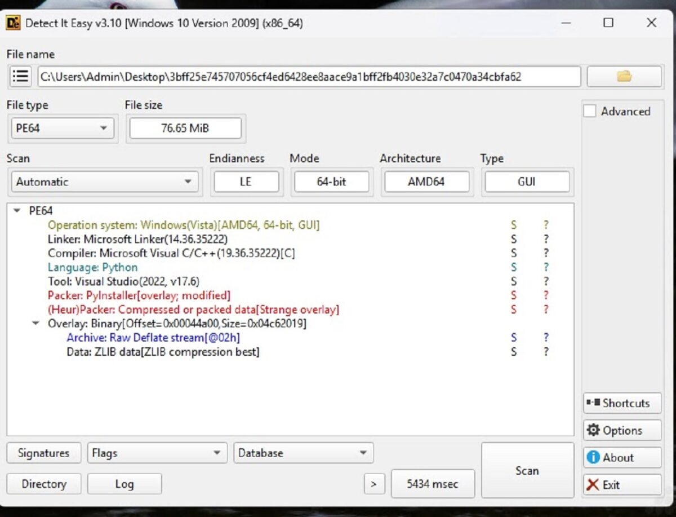The height and width of the screenshot is (517, 676).
Task: Start scan with the large Scan button
Action: pos(527,470)
